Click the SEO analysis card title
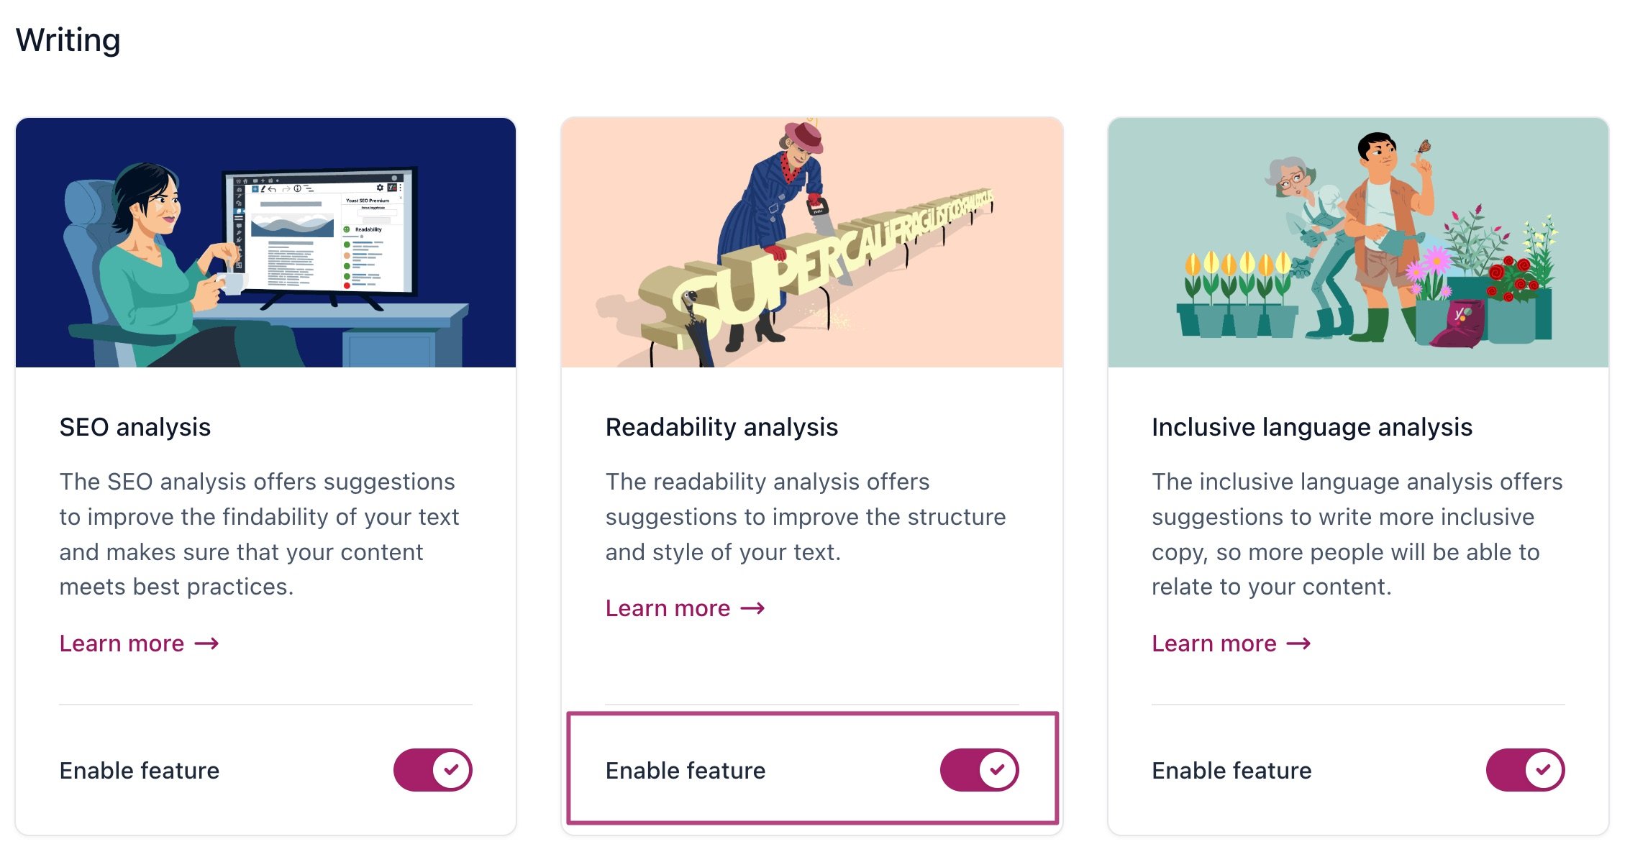 (x=135, y=427)
